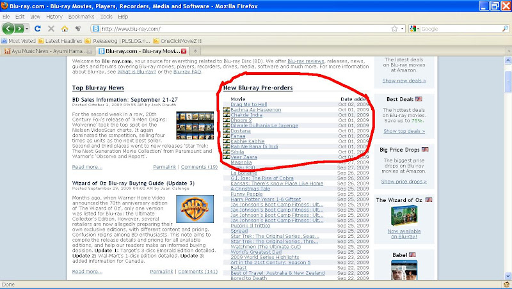Click the search magnifier icon
The height and width of the screenshot is (289, 512).
click(x=505, y=29)
